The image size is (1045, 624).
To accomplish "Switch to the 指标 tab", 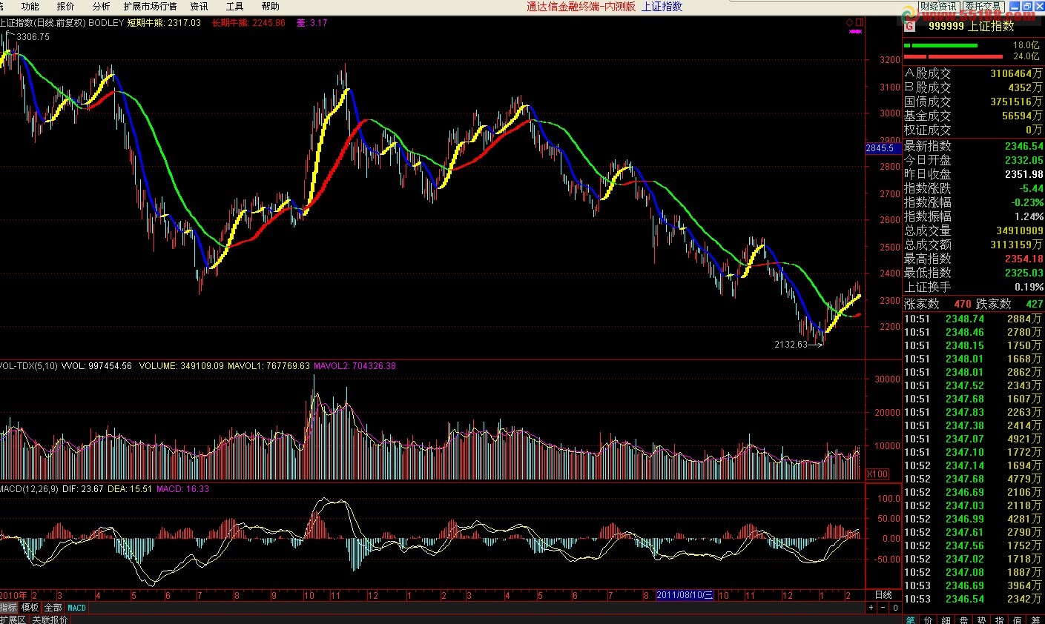I will [8, 608].
